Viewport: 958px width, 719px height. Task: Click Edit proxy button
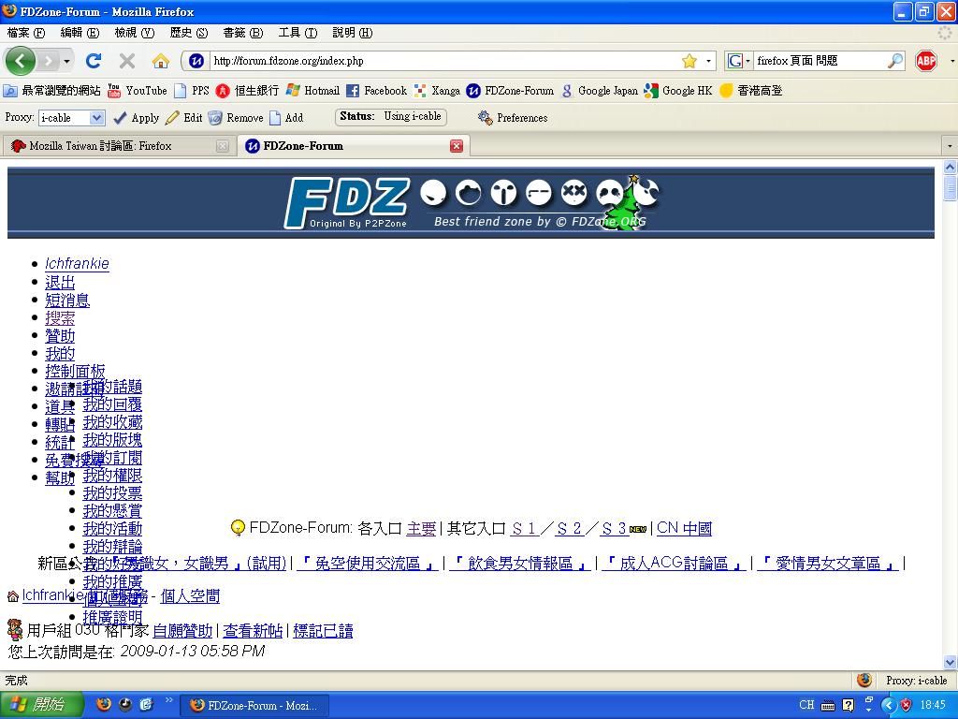[184, 117]
